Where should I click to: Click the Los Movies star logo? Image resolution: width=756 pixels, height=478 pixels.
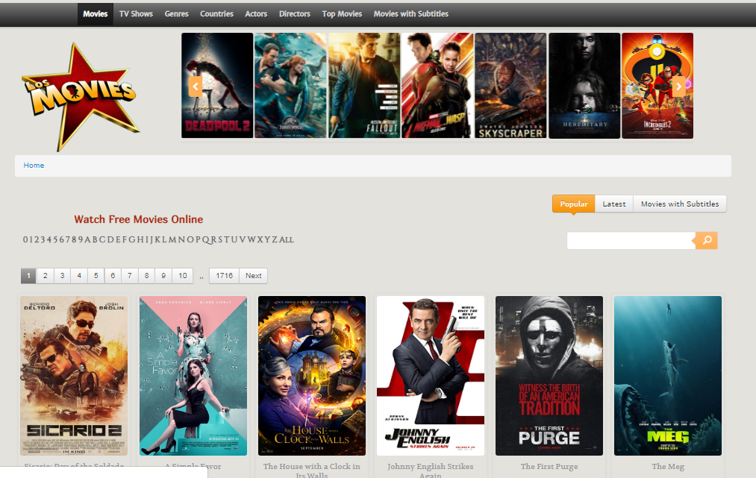[x=80, y=96]
